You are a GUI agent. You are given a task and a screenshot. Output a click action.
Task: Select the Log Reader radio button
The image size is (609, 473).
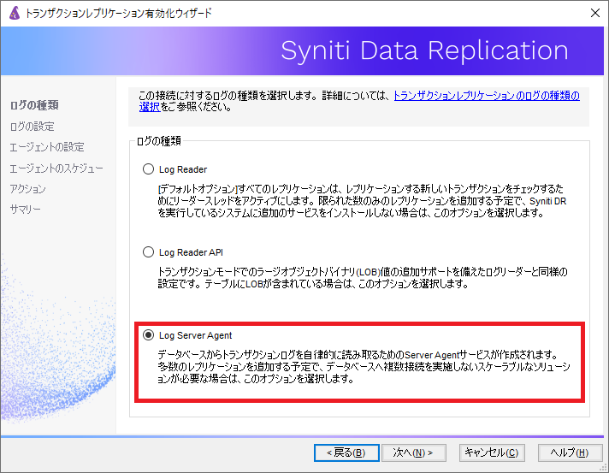tap(148, 169)
